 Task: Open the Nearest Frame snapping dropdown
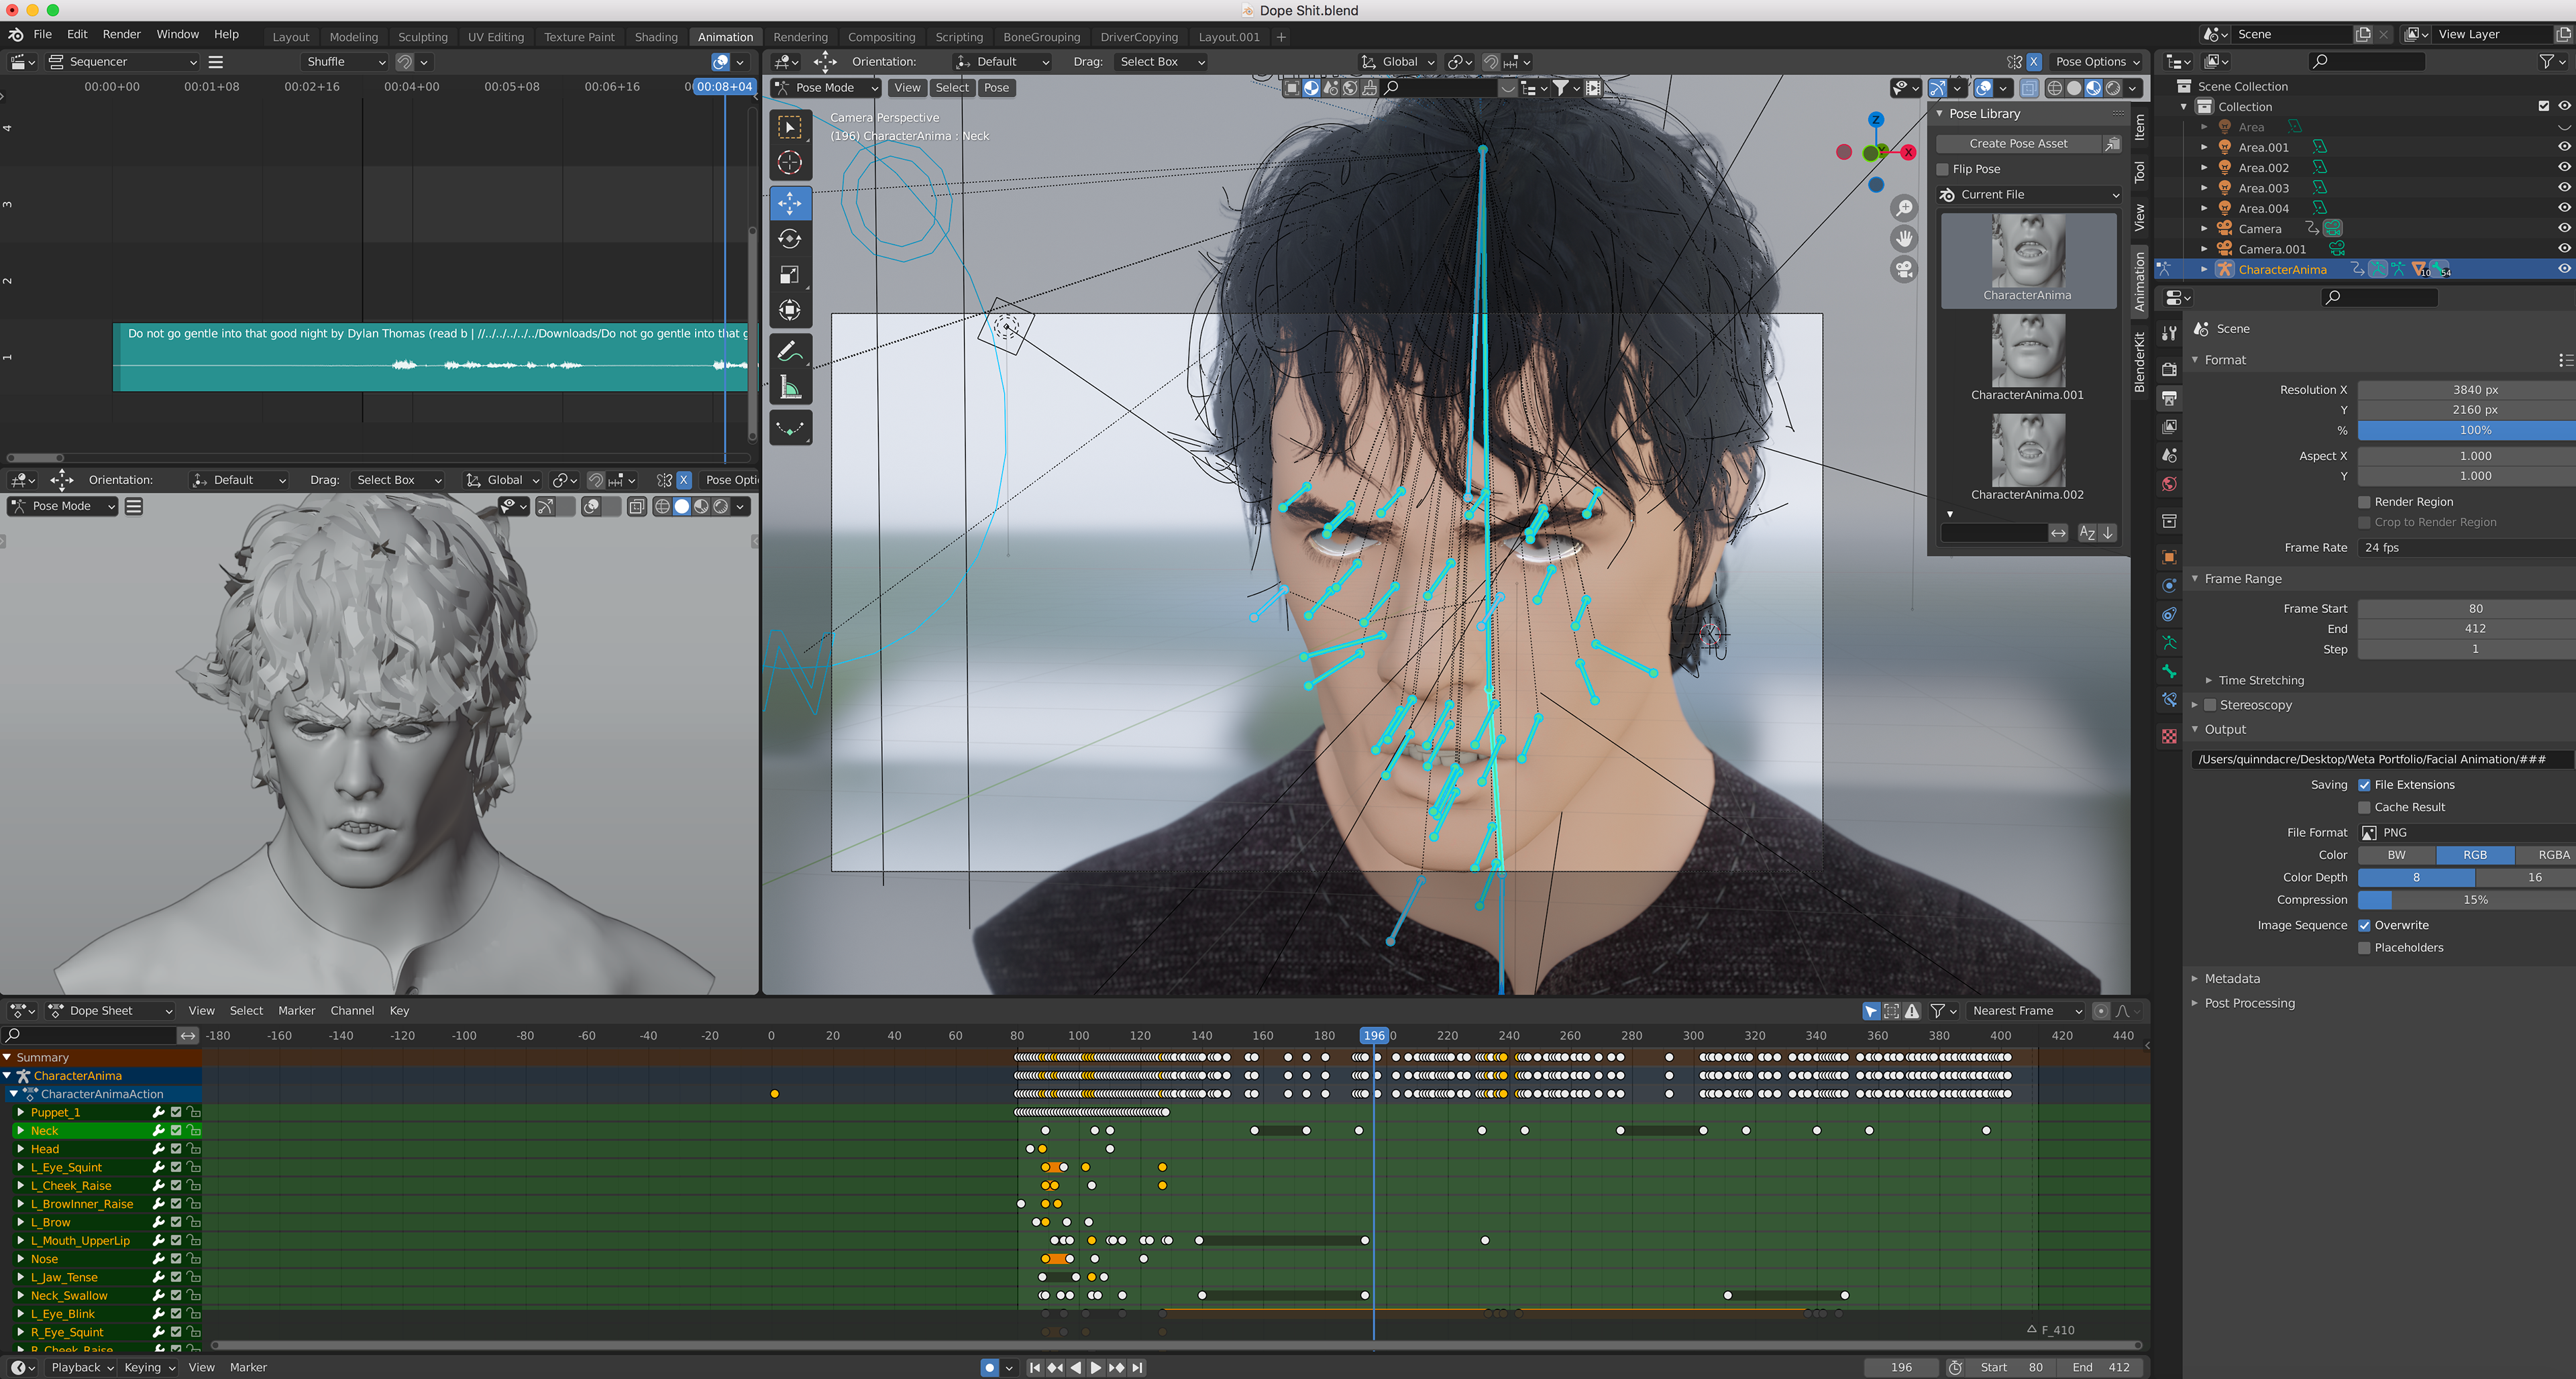(x=2026, y=1011)
